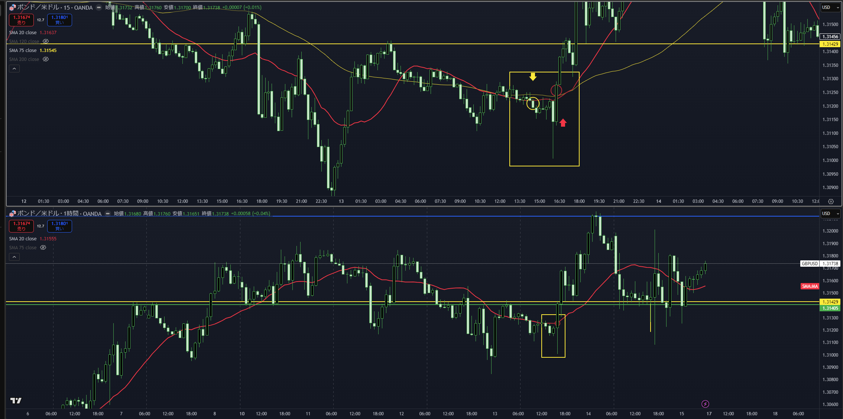Viewport: 843px width, 419px height.
Task: Select the SMA 75 close legend entry
Action: point(23,50)
